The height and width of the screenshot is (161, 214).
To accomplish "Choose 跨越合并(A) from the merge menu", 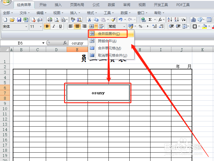I will point(111,41).
